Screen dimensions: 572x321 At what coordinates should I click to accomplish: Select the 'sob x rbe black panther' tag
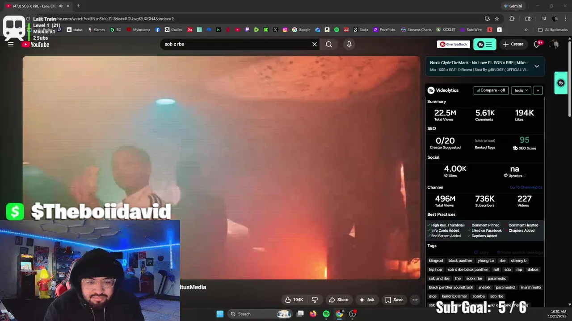pos(468,269)
